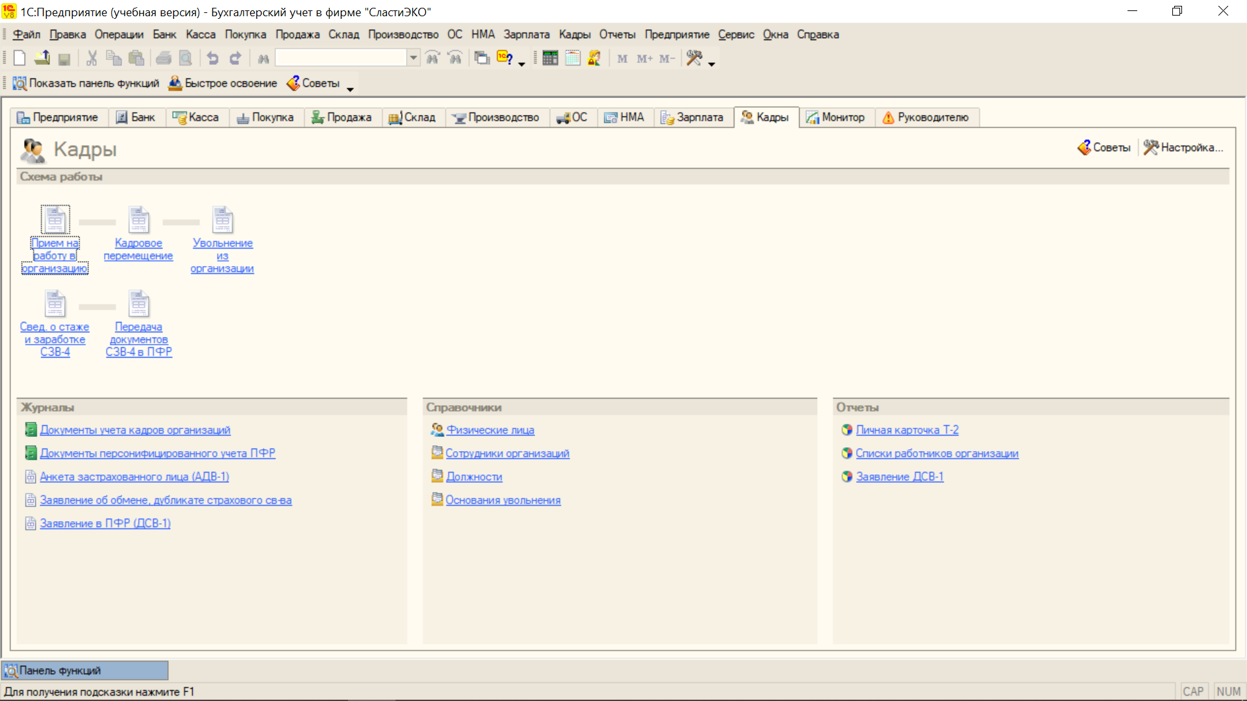Screen dimensions: 1247x701
Task: Click the hammer-and-wrench settings icon in toolbar
Action: pyautogui.click(x=694, y=58)
